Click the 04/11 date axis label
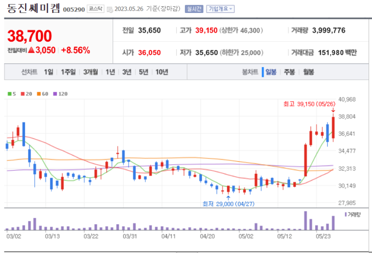Screen dimensions: 372x253 click(x=168, y=236)
